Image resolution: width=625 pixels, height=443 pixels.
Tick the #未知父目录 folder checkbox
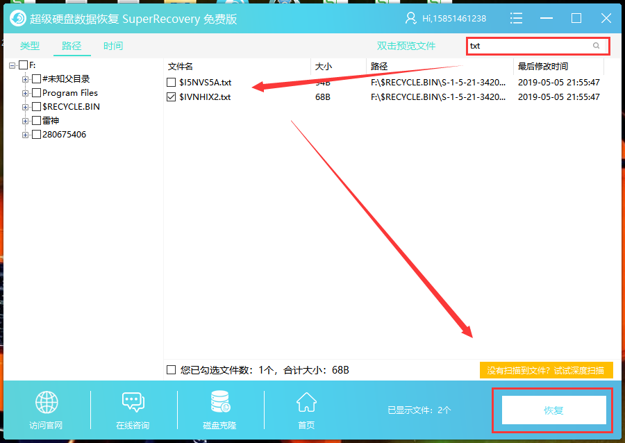point(36,79)
